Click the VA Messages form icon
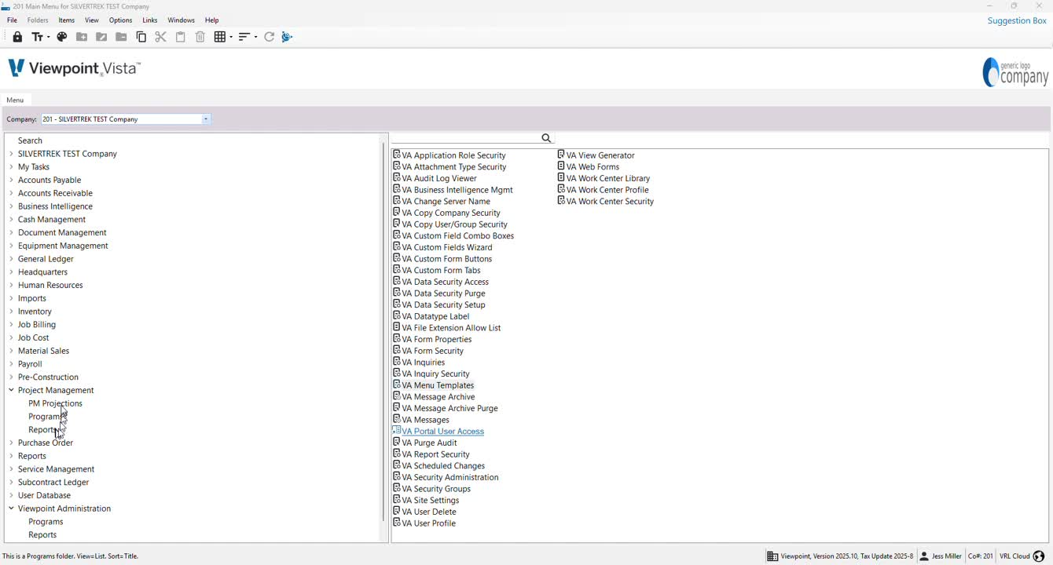1053x565 pixels. pyautogui.click(x=397, y=419)
